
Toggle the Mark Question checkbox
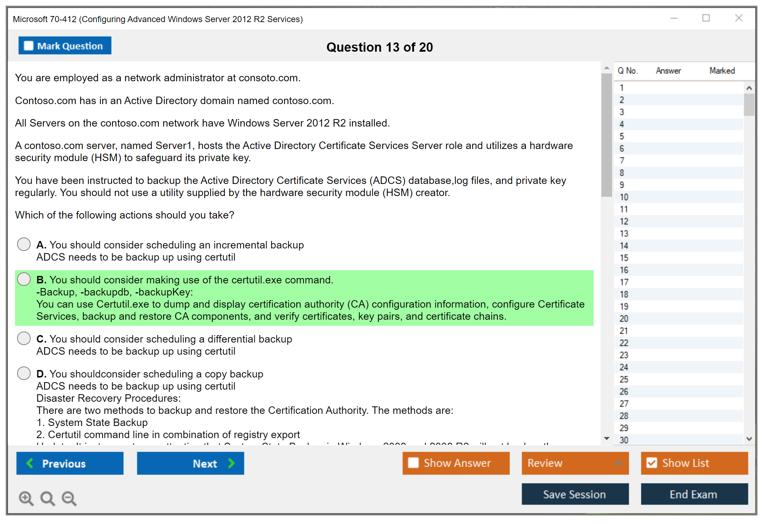click(29, 46)
